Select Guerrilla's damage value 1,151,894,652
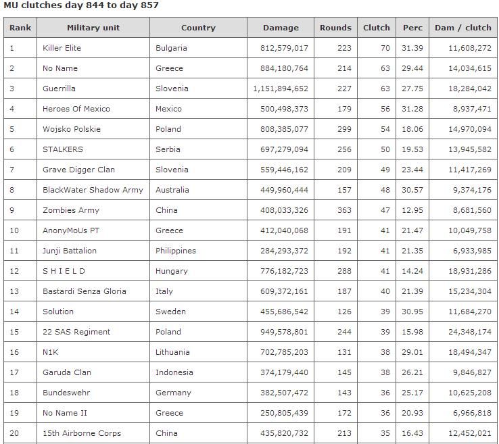 coord(281,89)
